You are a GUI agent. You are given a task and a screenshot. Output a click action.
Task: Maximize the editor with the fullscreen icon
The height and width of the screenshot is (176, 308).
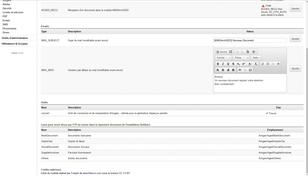tap(231, 52)
